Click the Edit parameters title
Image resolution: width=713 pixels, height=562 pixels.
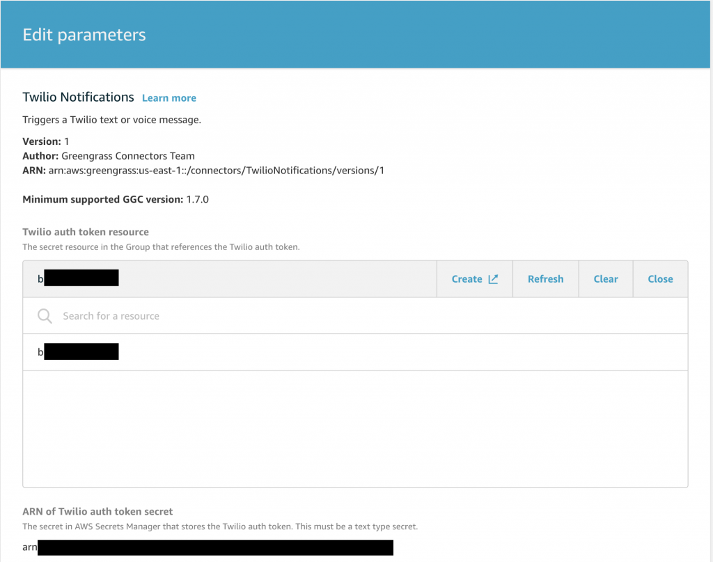(x=84, y=35)
